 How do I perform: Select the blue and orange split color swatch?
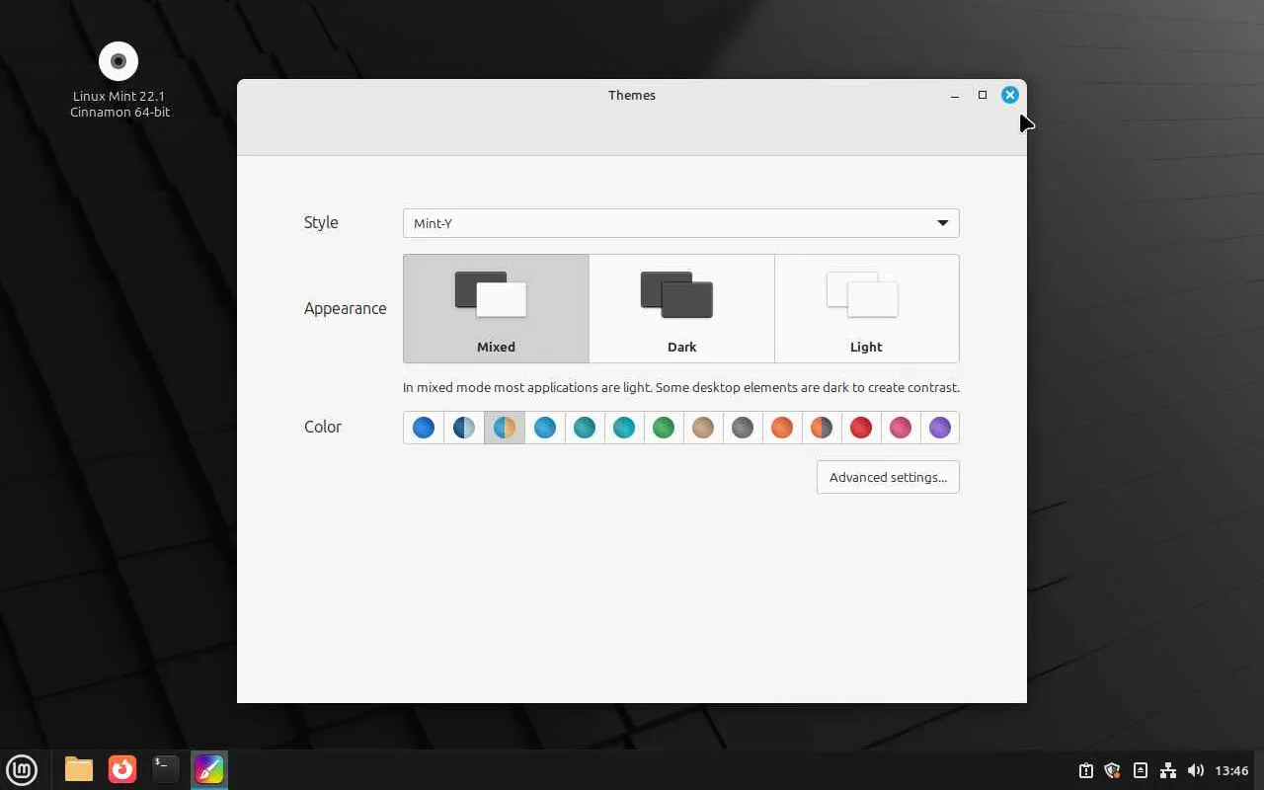point(505,428)
